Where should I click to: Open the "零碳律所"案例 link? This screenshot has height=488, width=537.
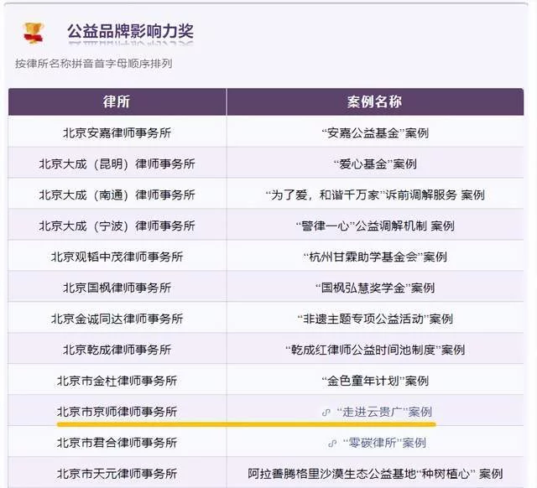(384, 443)
